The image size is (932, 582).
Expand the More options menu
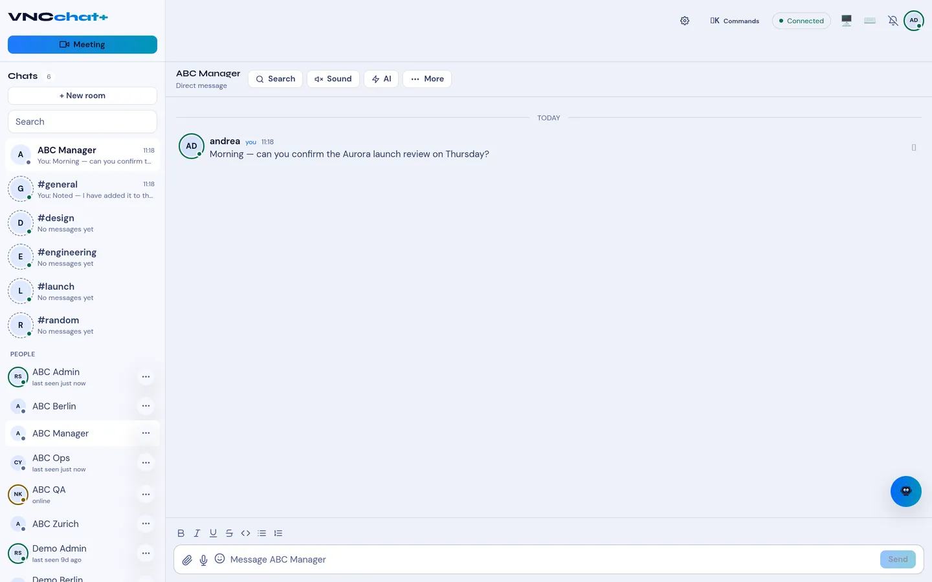pyautogui.click(x=427, y=79)
